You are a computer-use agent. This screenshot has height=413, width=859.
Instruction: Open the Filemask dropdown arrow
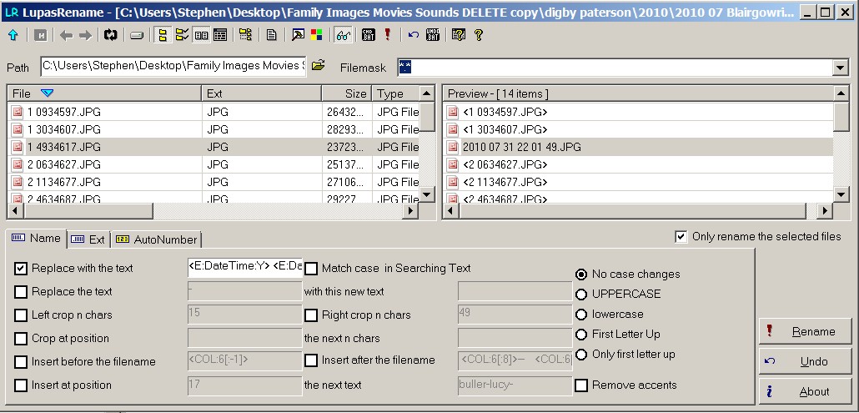pos(841,68)
